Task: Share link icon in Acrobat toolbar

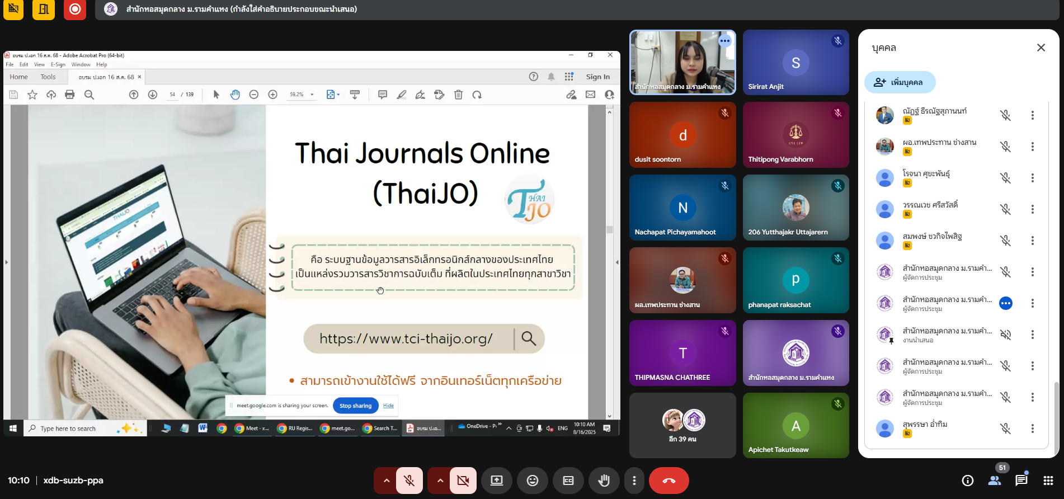Action: [571, 95]
